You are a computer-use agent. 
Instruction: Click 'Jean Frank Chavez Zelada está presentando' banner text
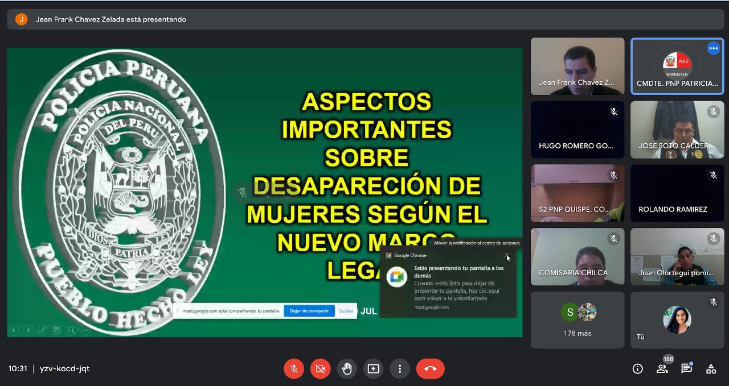pyautogui.click(x=111, y=19)
